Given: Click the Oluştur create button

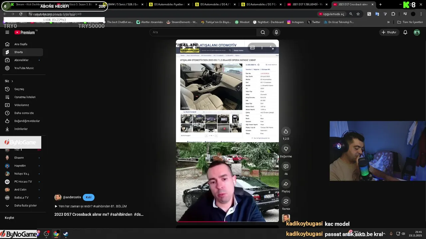Looking at the screenshot, I should [x=389, y=32].
